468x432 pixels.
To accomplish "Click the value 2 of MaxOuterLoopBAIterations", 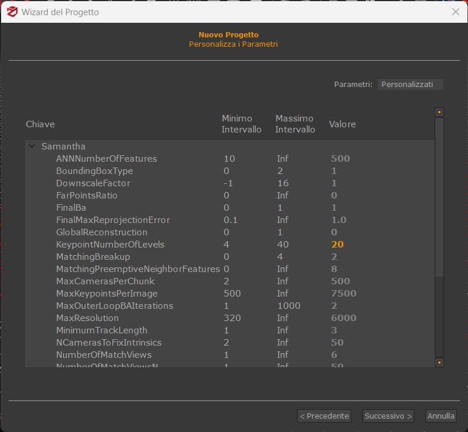I will (334, 306).
